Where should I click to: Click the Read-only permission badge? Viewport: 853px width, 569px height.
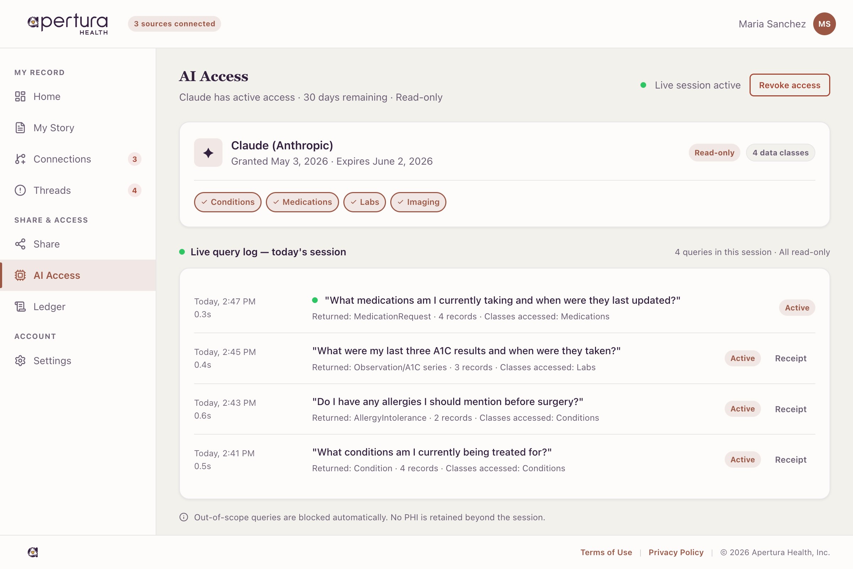pyautogui.click(x=714, y=153)
